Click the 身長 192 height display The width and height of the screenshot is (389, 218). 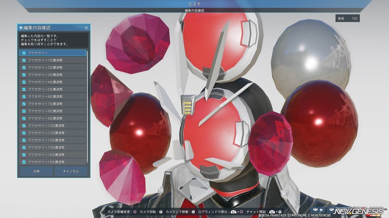coord(347,19)
